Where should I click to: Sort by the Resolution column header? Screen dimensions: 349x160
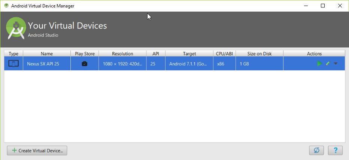tap(122, 54)
